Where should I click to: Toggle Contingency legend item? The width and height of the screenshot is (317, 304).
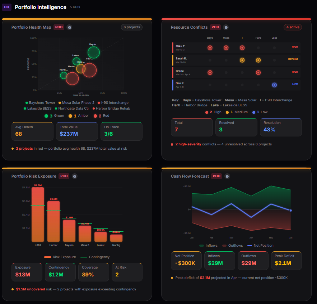click(x=95, y=257)
